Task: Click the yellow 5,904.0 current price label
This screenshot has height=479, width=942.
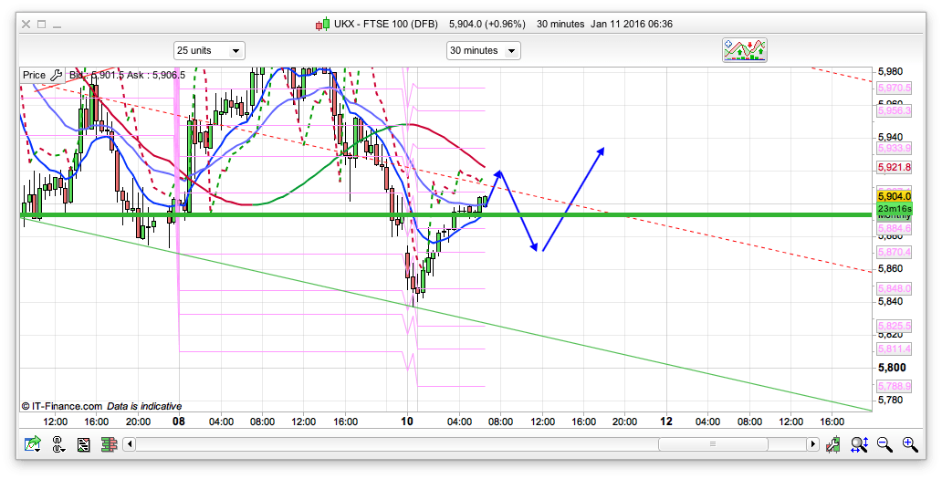Action: 895,196
